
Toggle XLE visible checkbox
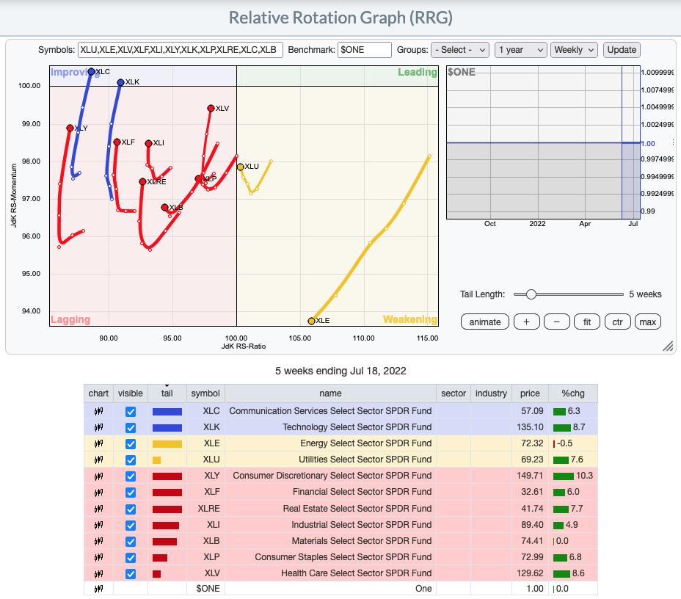tap(131, 444)
